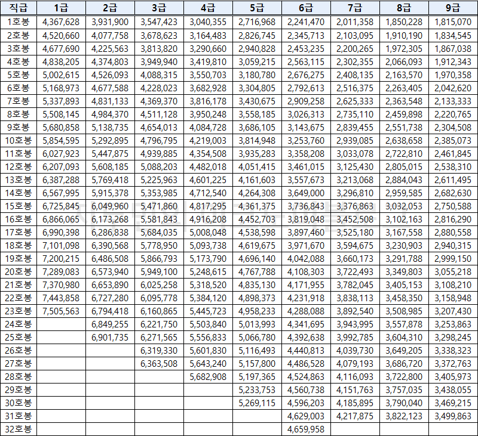Viewport: 478px width, 436px height.
Task: Select cell value 4,601,225
Action: point(208,180)
